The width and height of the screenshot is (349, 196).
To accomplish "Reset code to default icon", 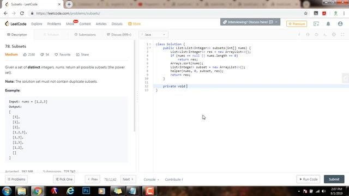I will 316,34.
